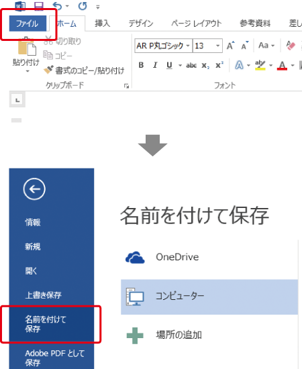Open the Aa change case dropdown
Image resolution: width=302 pixels, height=369 pixels.
[x=266, y=46]
